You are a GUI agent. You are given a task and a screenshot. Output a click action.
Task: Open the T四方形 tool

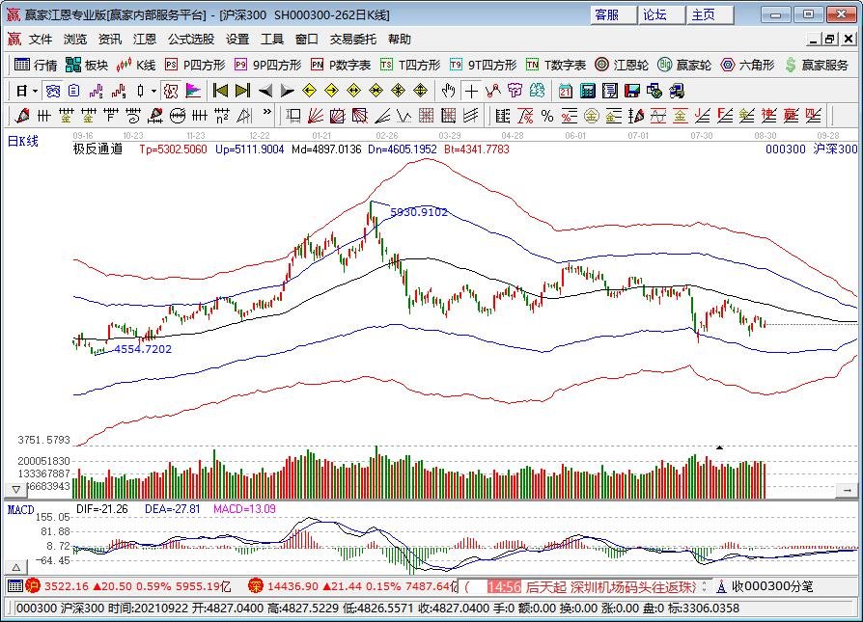click(410, 65)
